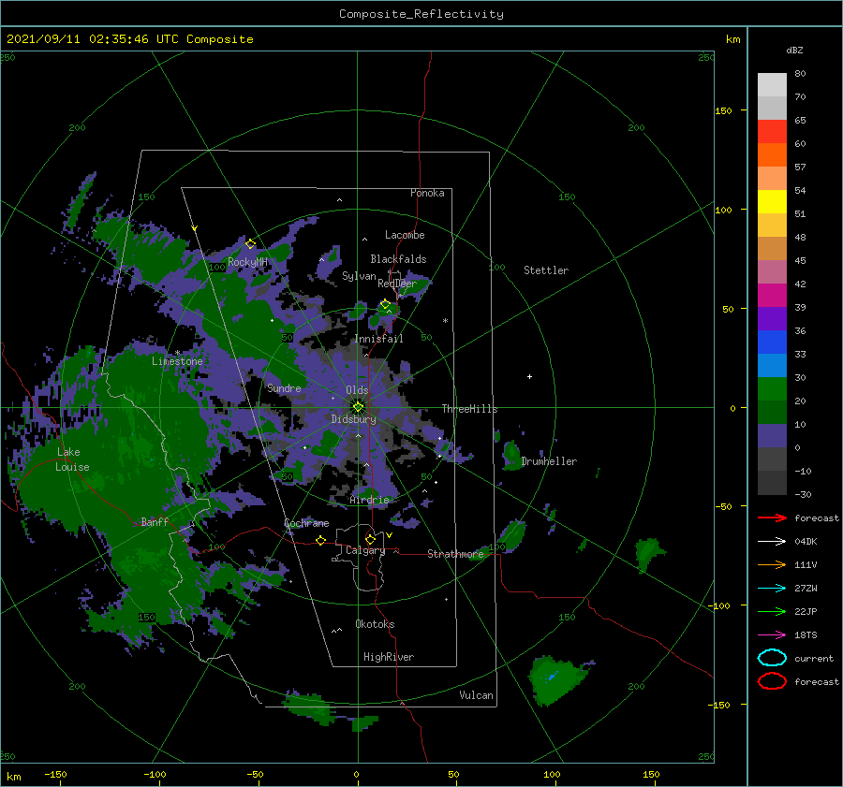Screen dimensions: 843x787
Task: Click the Calgary city label
Action: point(365,550)
